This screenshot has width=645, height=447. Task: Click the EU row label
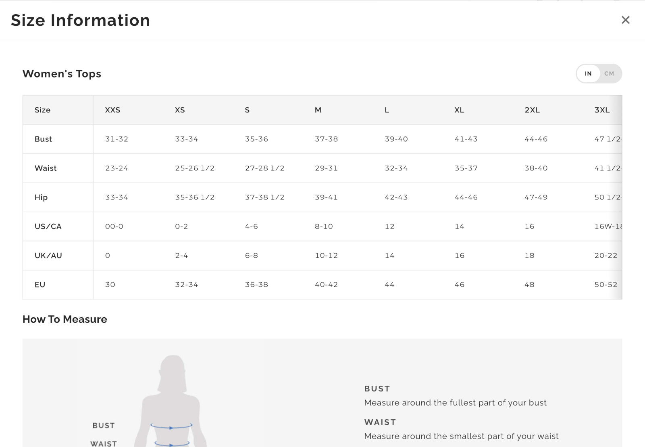[40, 285]
